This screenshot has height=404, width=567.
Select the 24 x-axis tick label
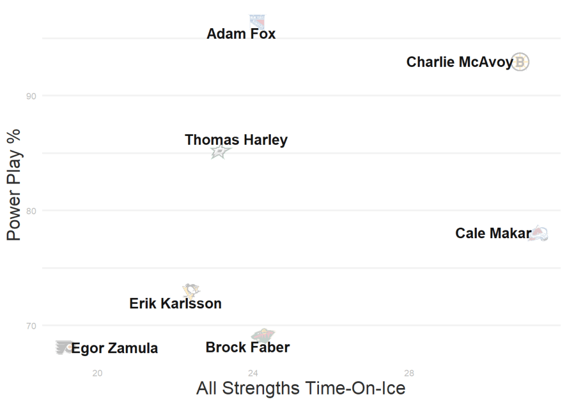pyautogui.click(x=253, y=373)
